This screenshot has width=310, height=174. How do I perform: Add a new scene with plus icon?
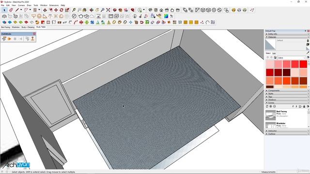pyautogui.click(x=271, y=106)
